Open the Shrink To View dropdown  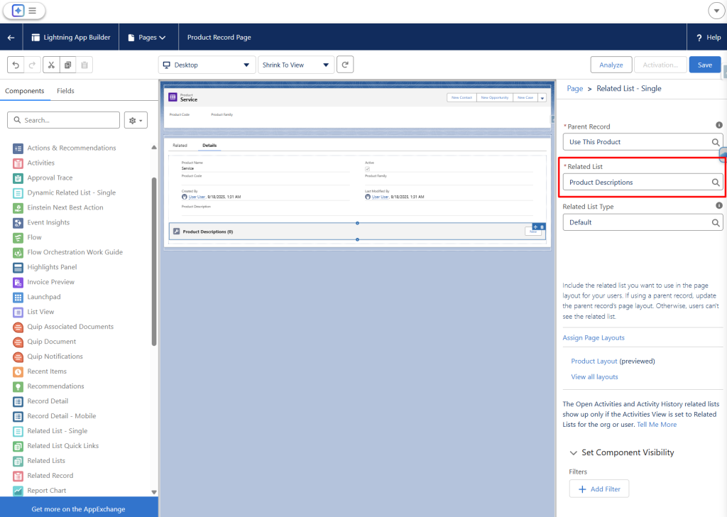click(x=296, y=65)
